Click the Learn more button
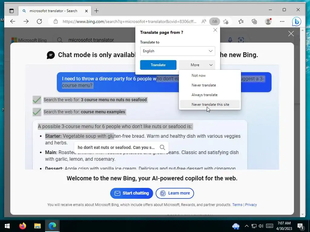Image resolution: width=310 pixels, height=232 pixels. click(175, 193)
